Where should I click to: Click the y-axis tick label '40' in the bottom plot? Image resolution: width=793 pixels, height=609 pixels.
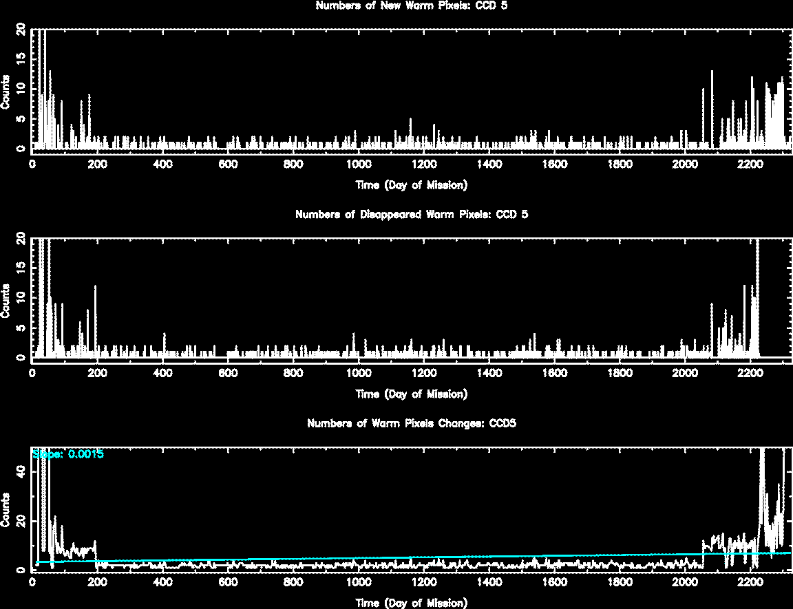click(x=21, y=471)
